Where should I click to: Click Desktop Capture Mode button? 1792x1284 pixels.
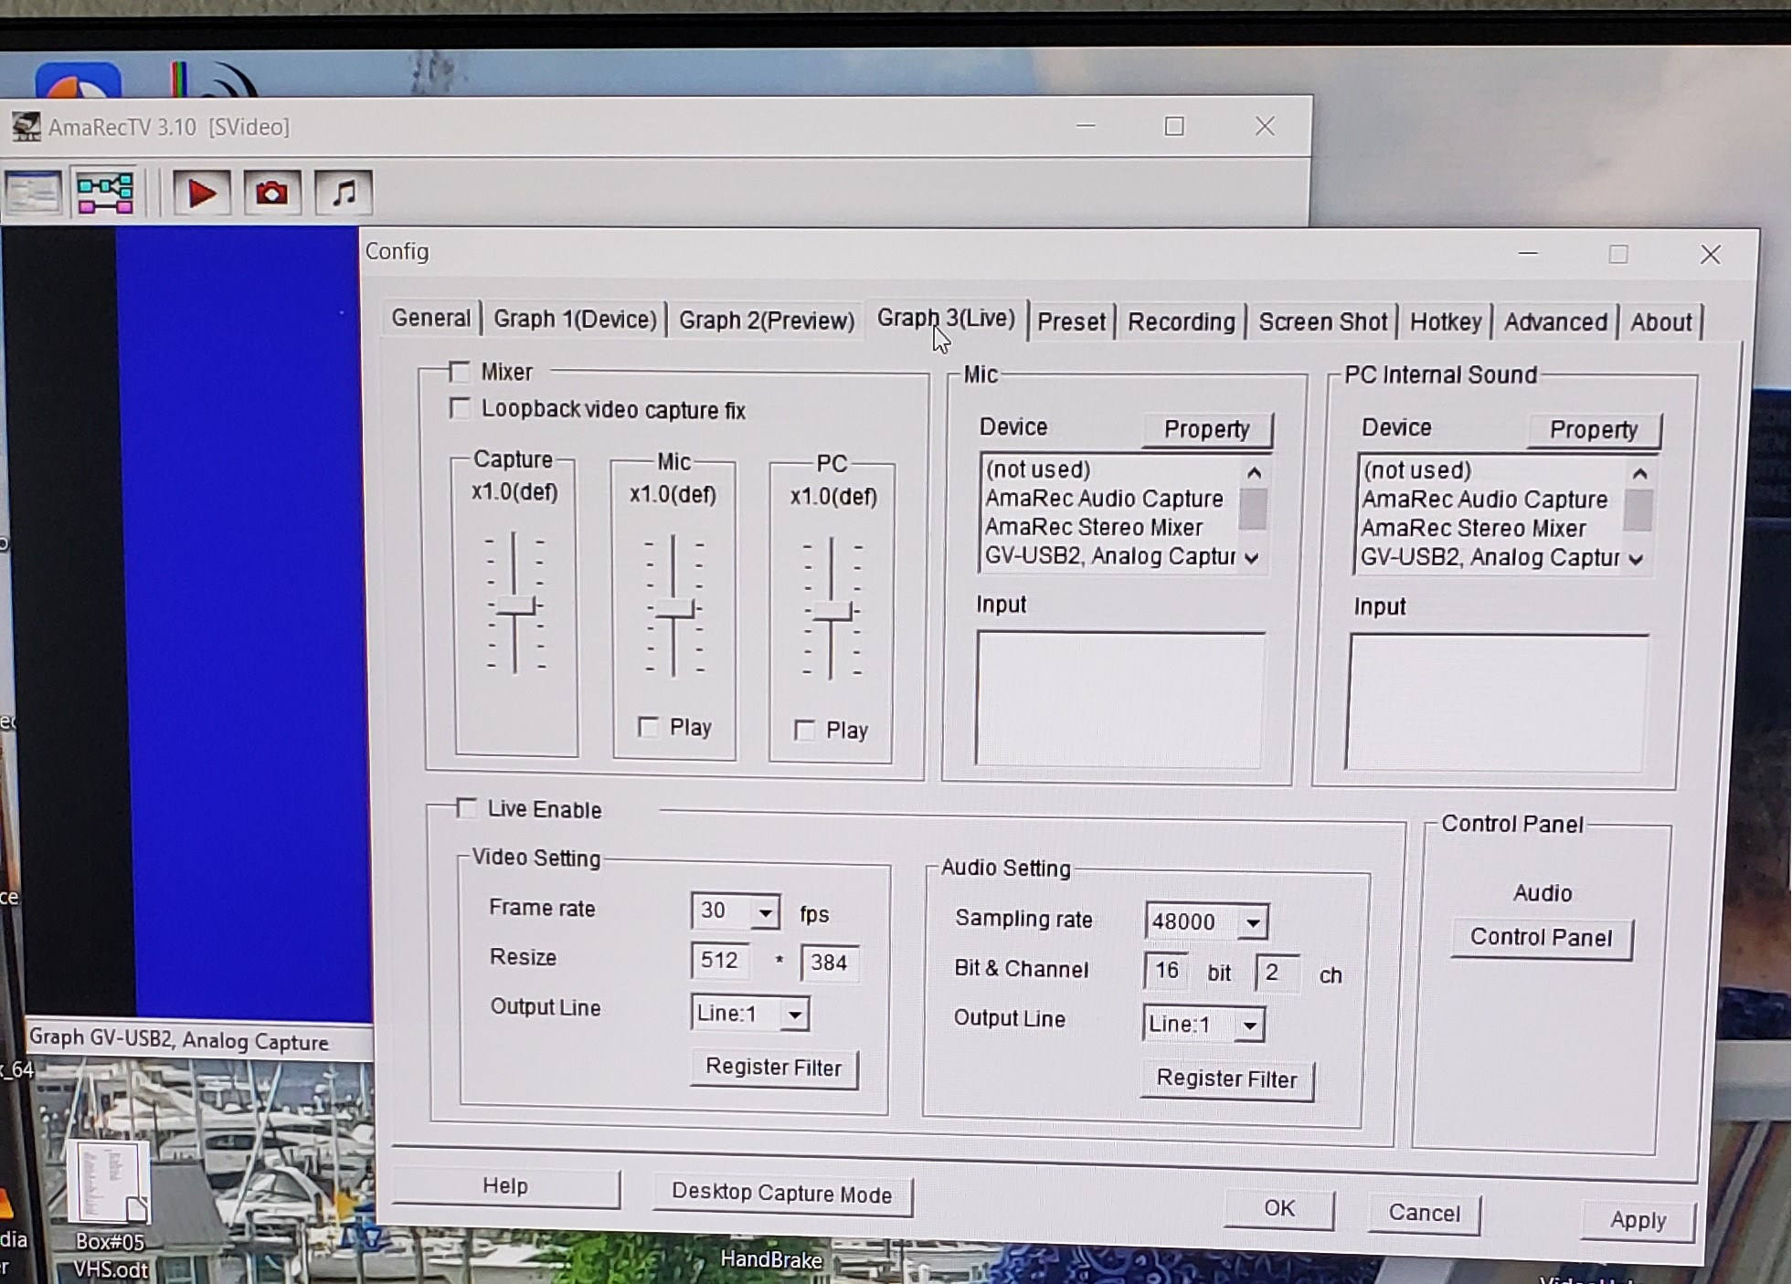tap(782, 1194)
